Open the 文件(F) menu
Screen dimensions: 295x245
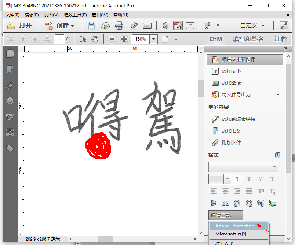click(x=12, y=15)
